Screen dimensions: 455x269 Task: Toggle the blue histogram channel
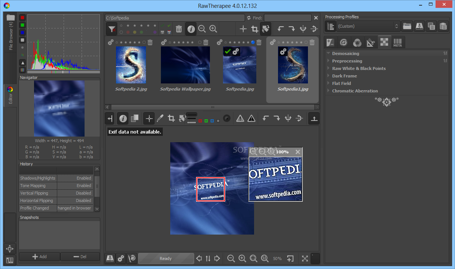tap(22, 33)
